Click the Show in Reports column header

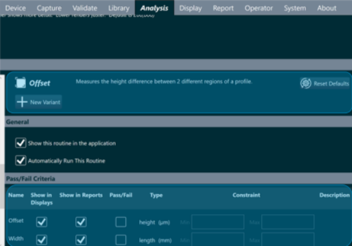pyautogui.click(x=81, y=195)
